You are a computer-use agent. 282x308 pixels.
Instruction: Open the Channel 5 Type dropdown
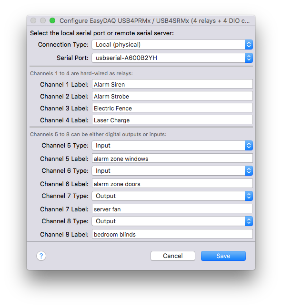(x=172, y=146)
